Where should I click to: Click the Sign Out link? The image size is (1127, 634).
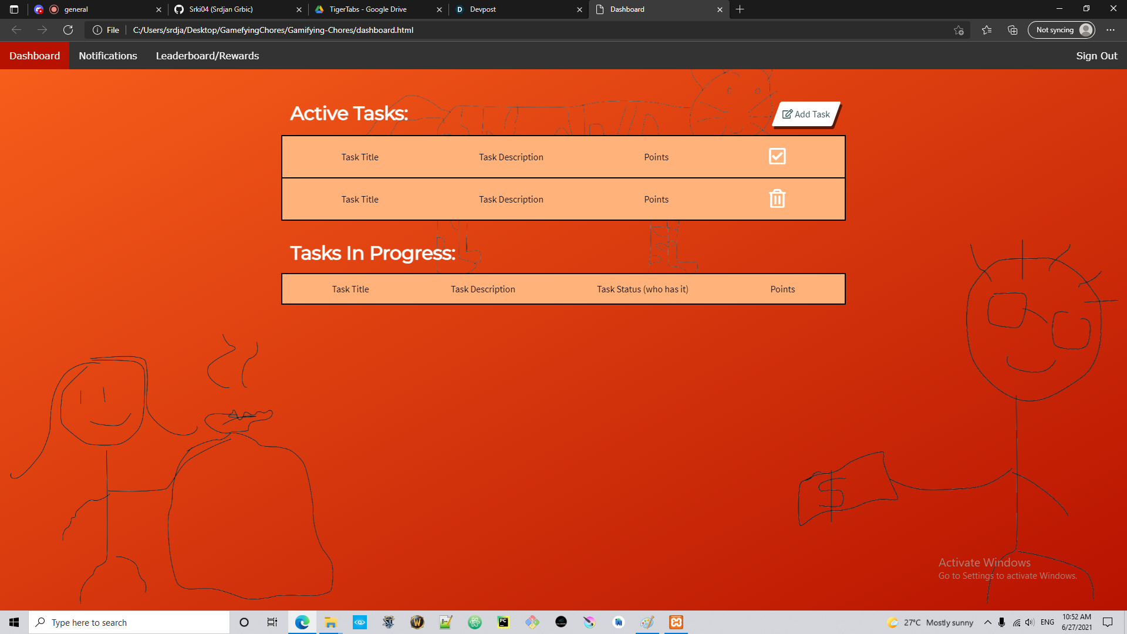point(1096,56)
